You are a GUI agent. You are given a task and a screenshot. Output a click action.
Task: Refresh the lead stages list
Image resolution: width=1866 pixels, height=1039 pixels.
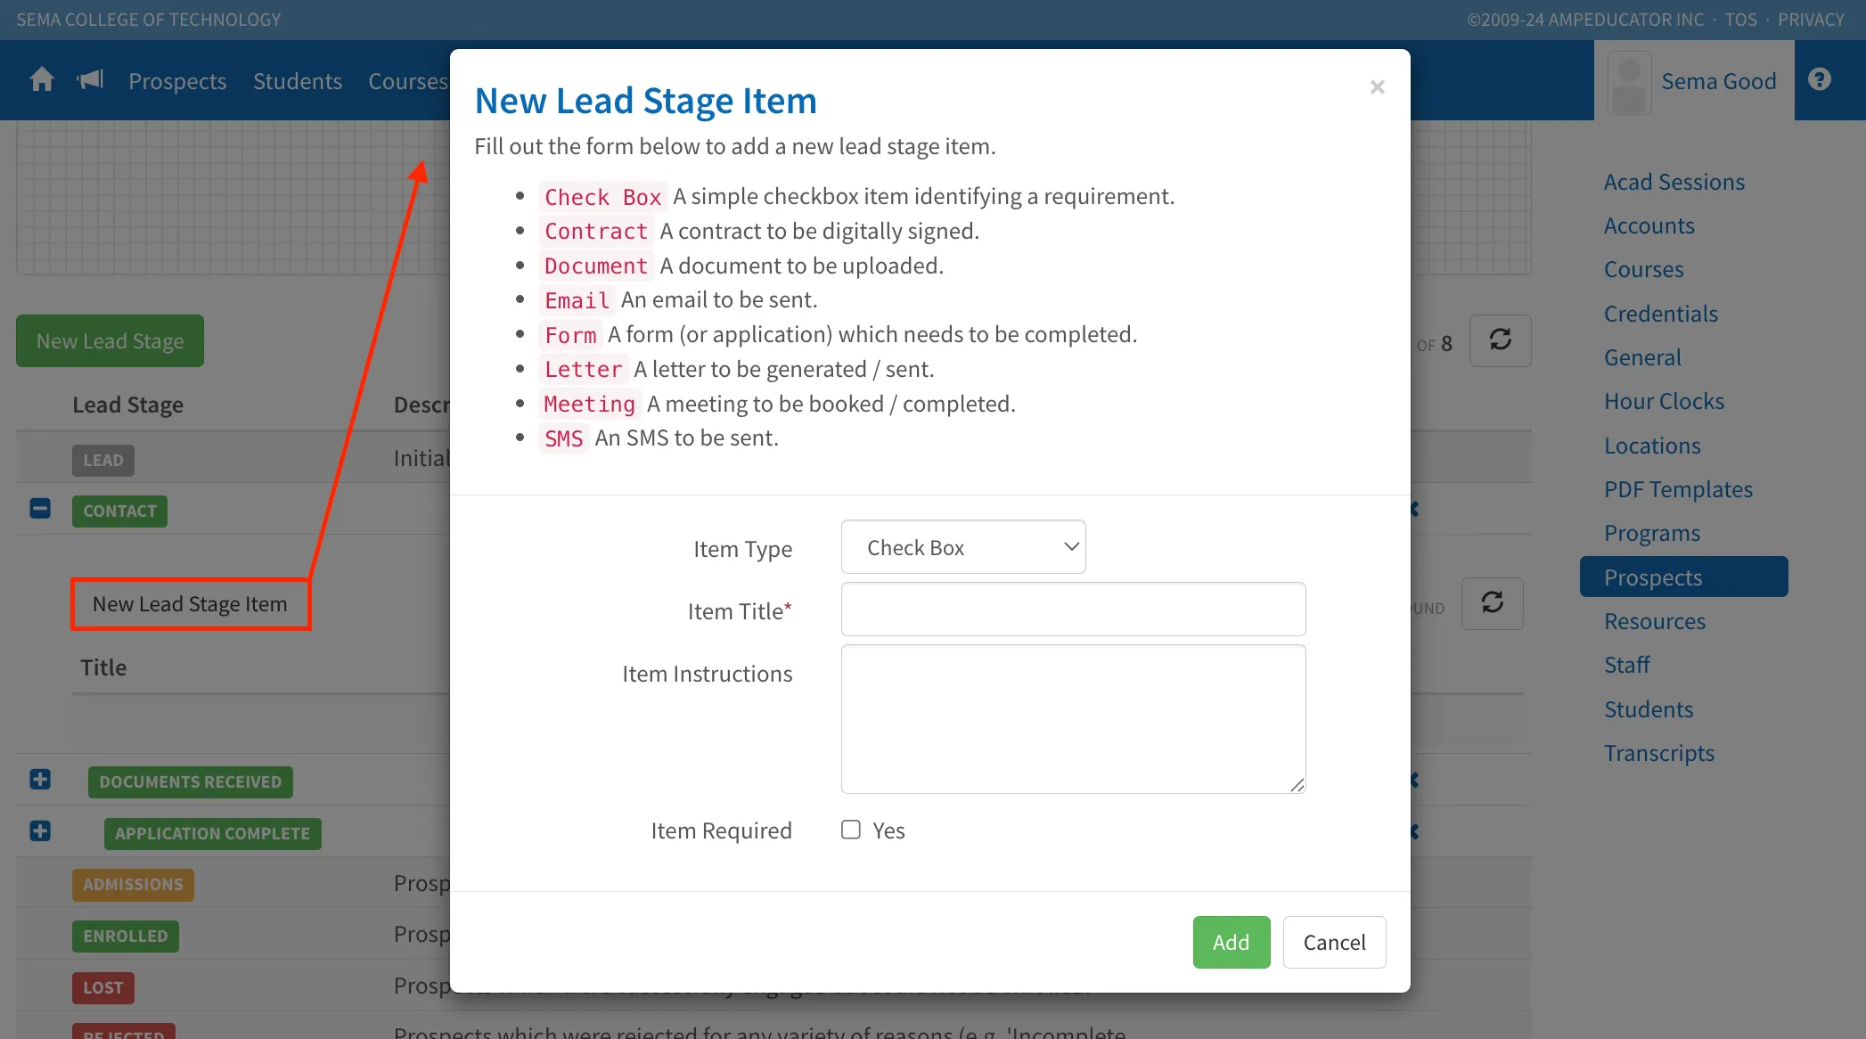1500,340
